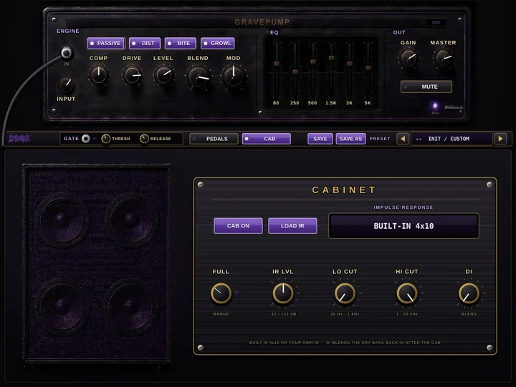Switch to the CAB view
The width and height of the screenshot is (516, 387).
[266, 139]
